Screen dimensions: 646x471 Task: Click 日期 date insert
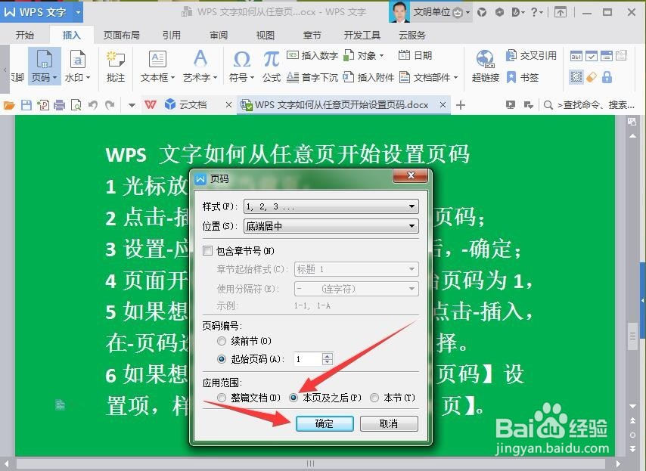tap(415, 55)
